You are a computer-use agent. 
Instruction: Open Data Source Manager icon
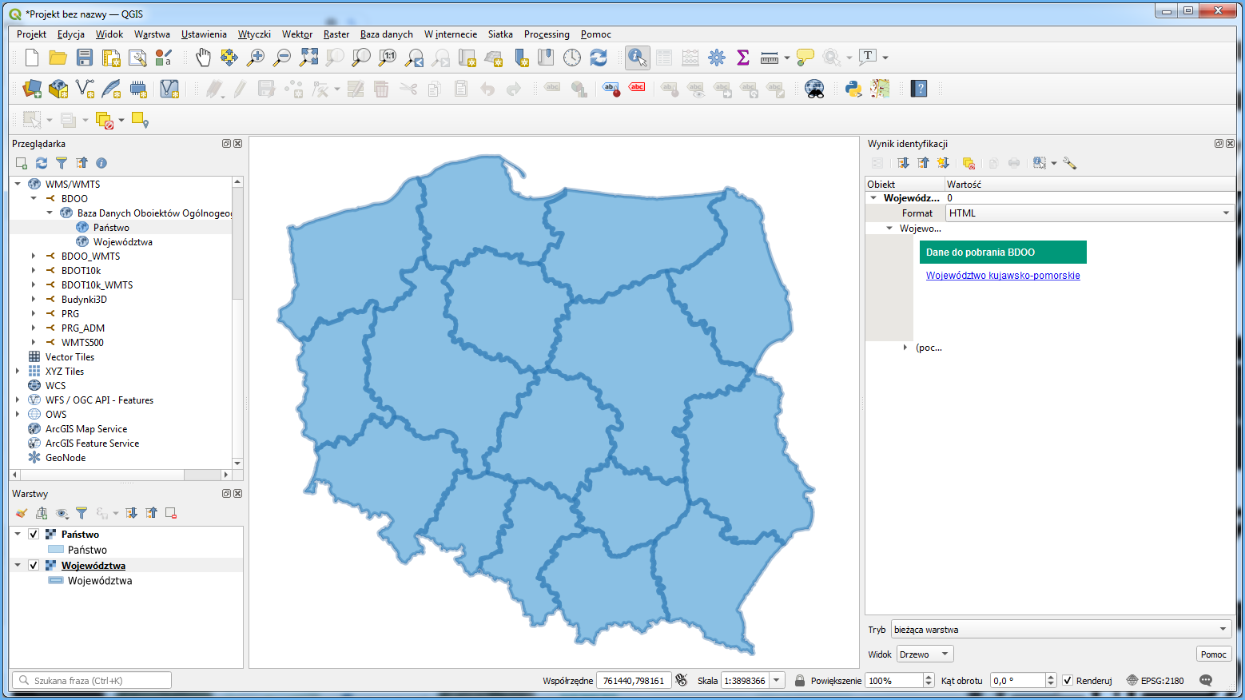32,89
